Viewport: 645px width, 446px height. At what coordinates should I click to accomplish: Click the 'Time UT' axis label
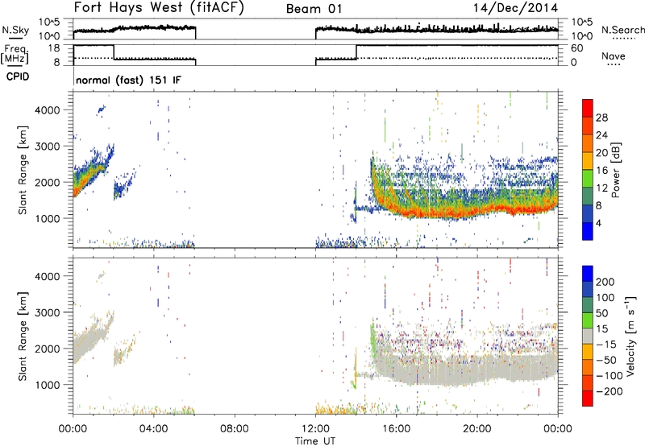(315, 441)
